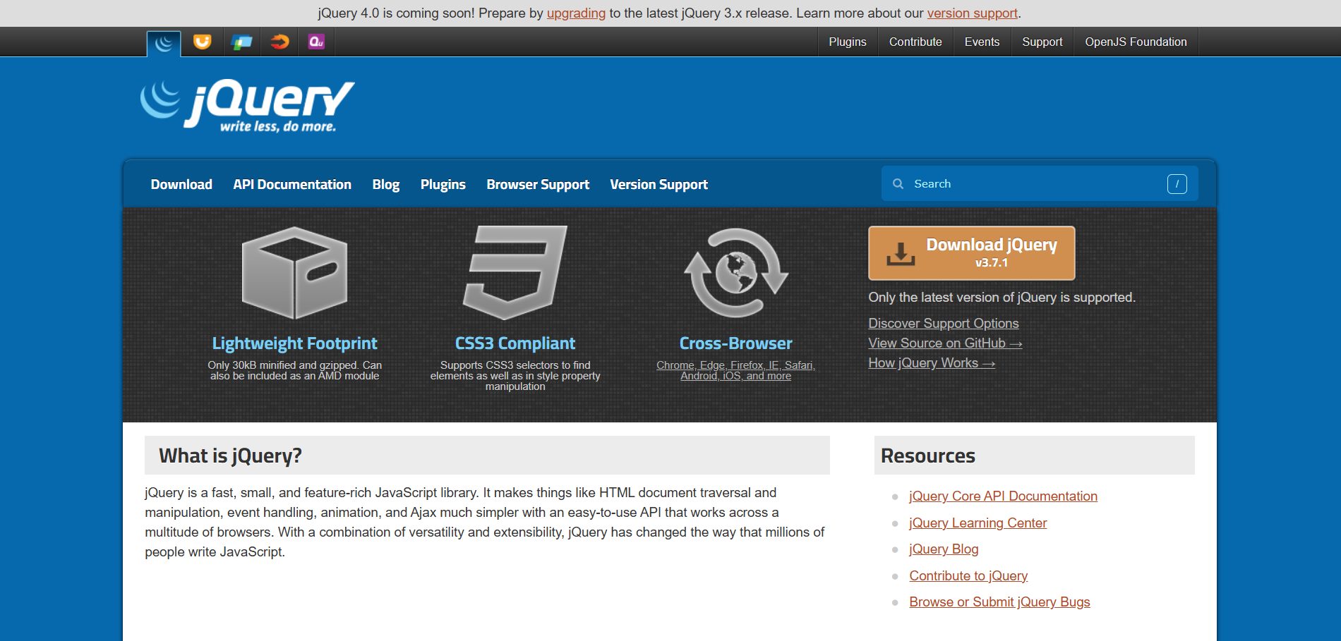
Task: Open the purple QUnit project icon
Action: pyautogui.click(x=316, y=42)
